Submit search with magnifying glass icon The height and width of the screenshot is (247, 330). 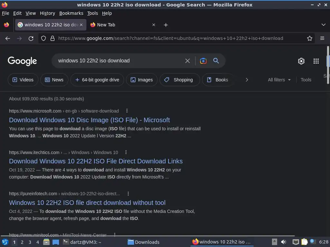(216, 61)
